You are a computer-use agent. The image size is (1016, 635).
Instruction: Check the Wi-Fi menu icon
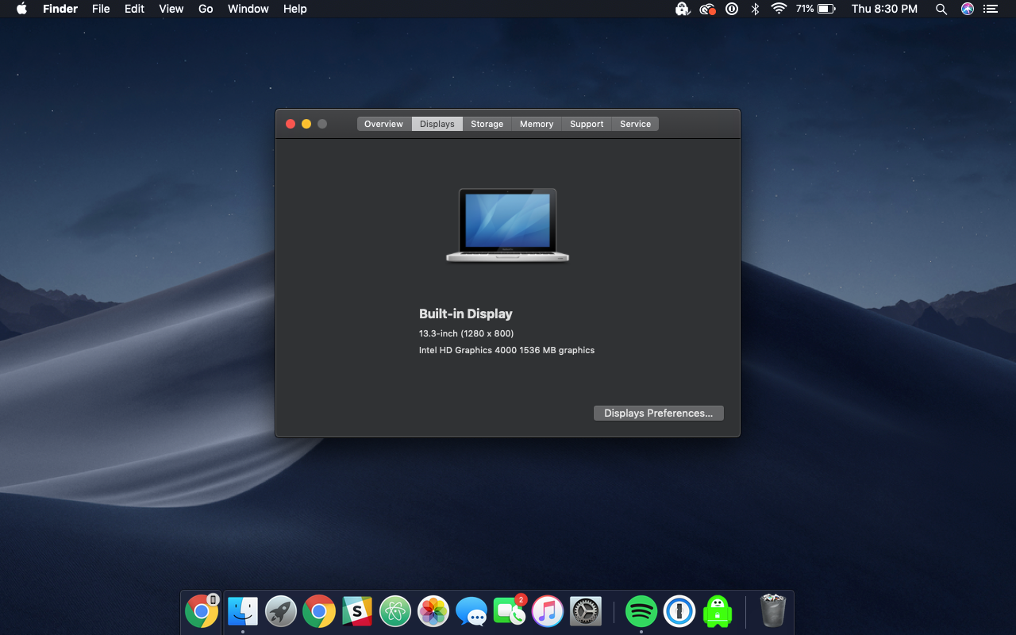point(779,9)
